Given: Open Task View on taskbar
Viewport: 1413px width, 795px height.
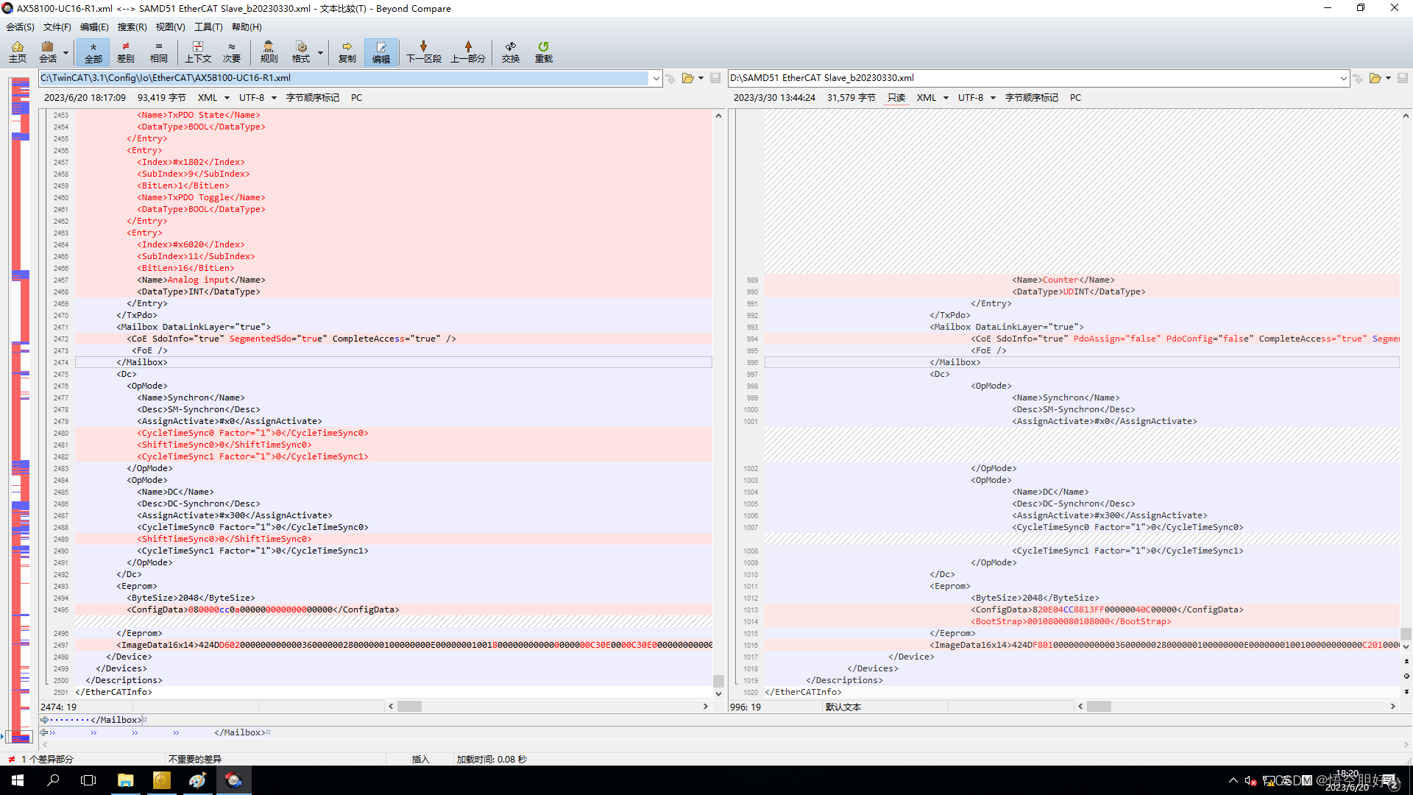Looking at the screenshot, I should click(88, 780).
